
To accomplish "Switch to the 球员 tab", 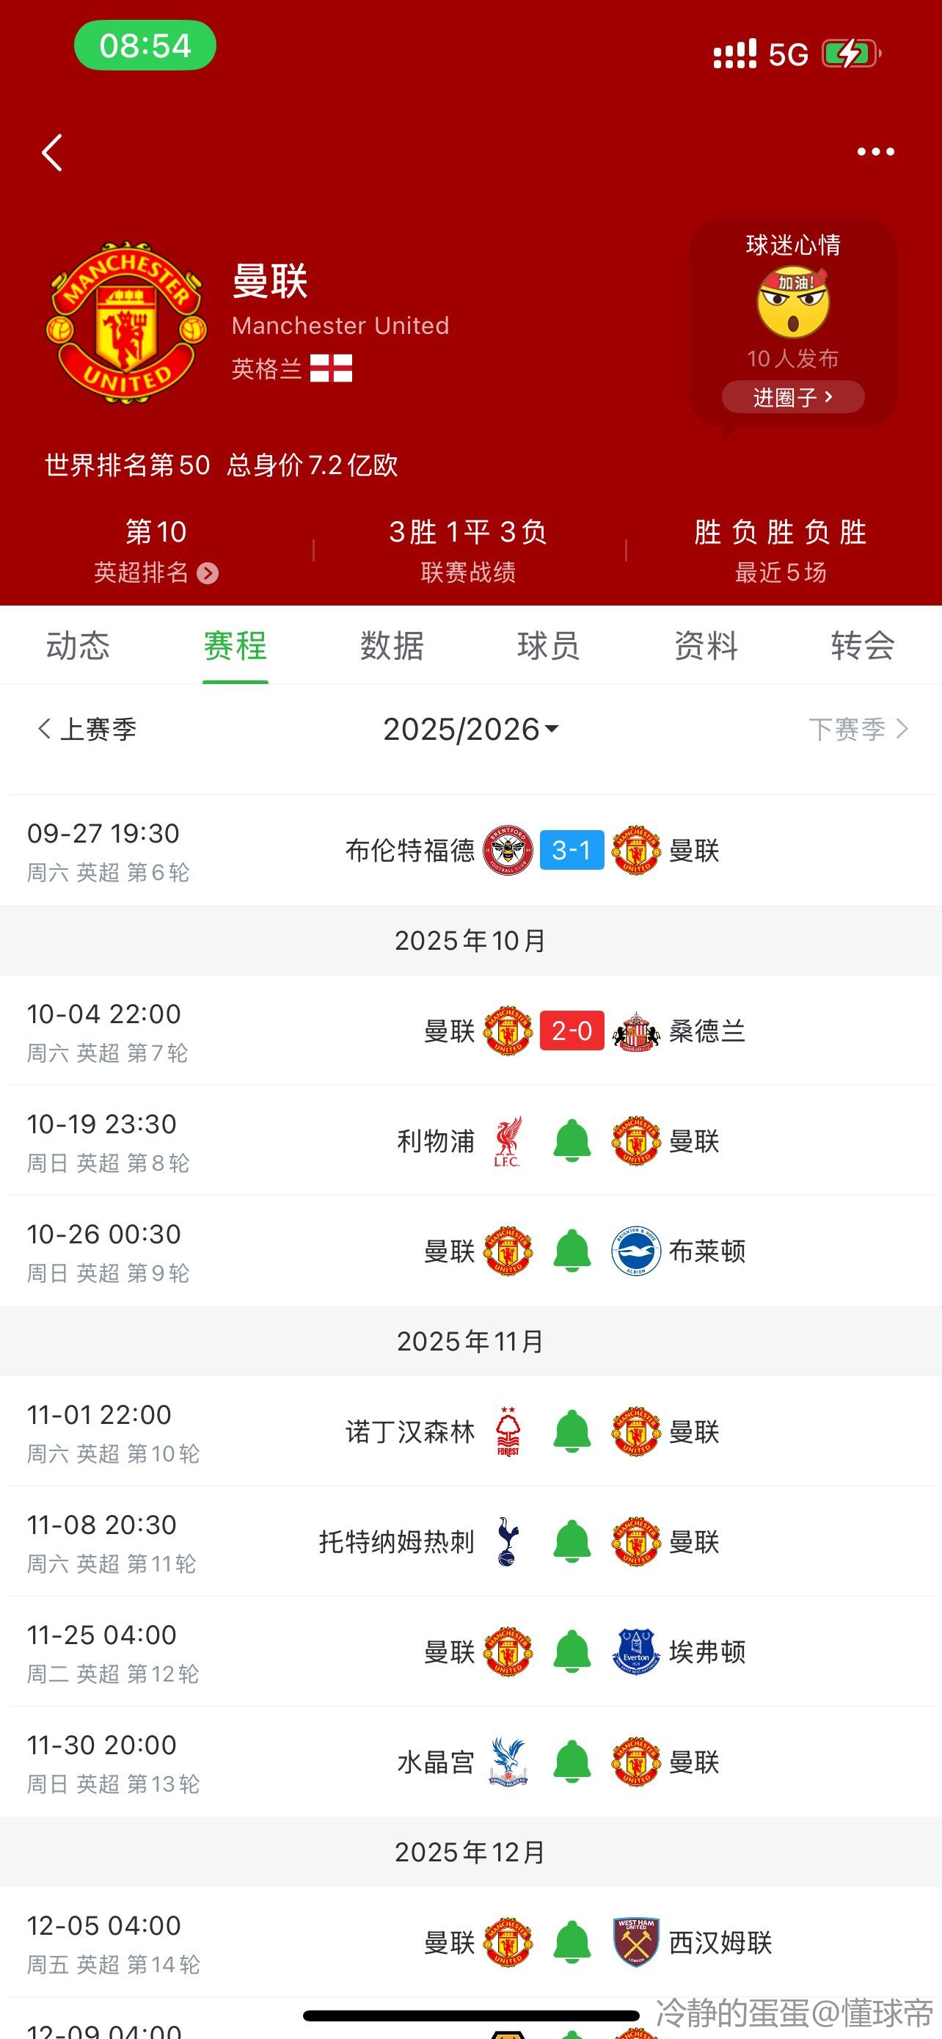I will click(x=548, y=646).
